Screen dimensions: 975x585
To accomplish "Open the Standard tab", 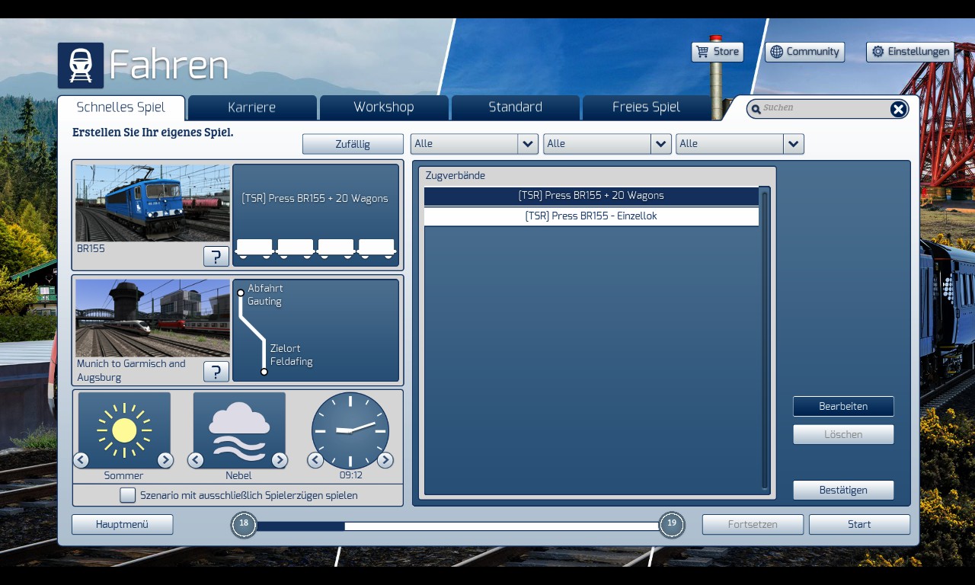I will pos(516,107).
